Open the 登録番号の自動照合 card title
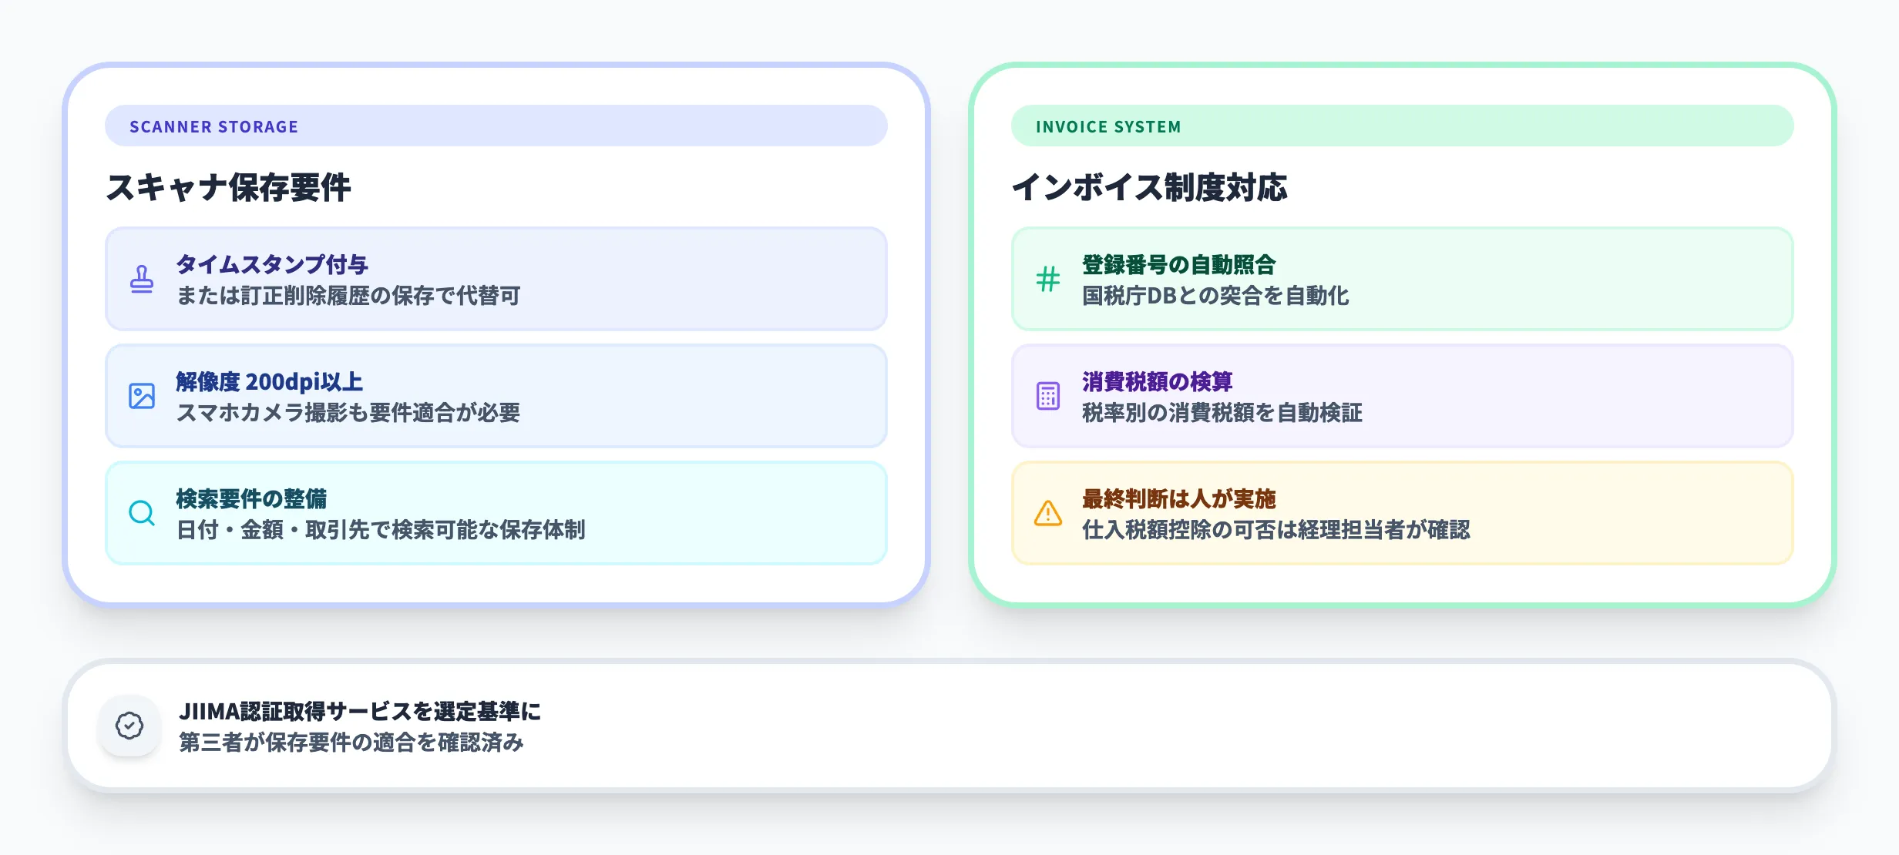The image size is (1899, 855). pyautogui.click(x=1178, y=265)
